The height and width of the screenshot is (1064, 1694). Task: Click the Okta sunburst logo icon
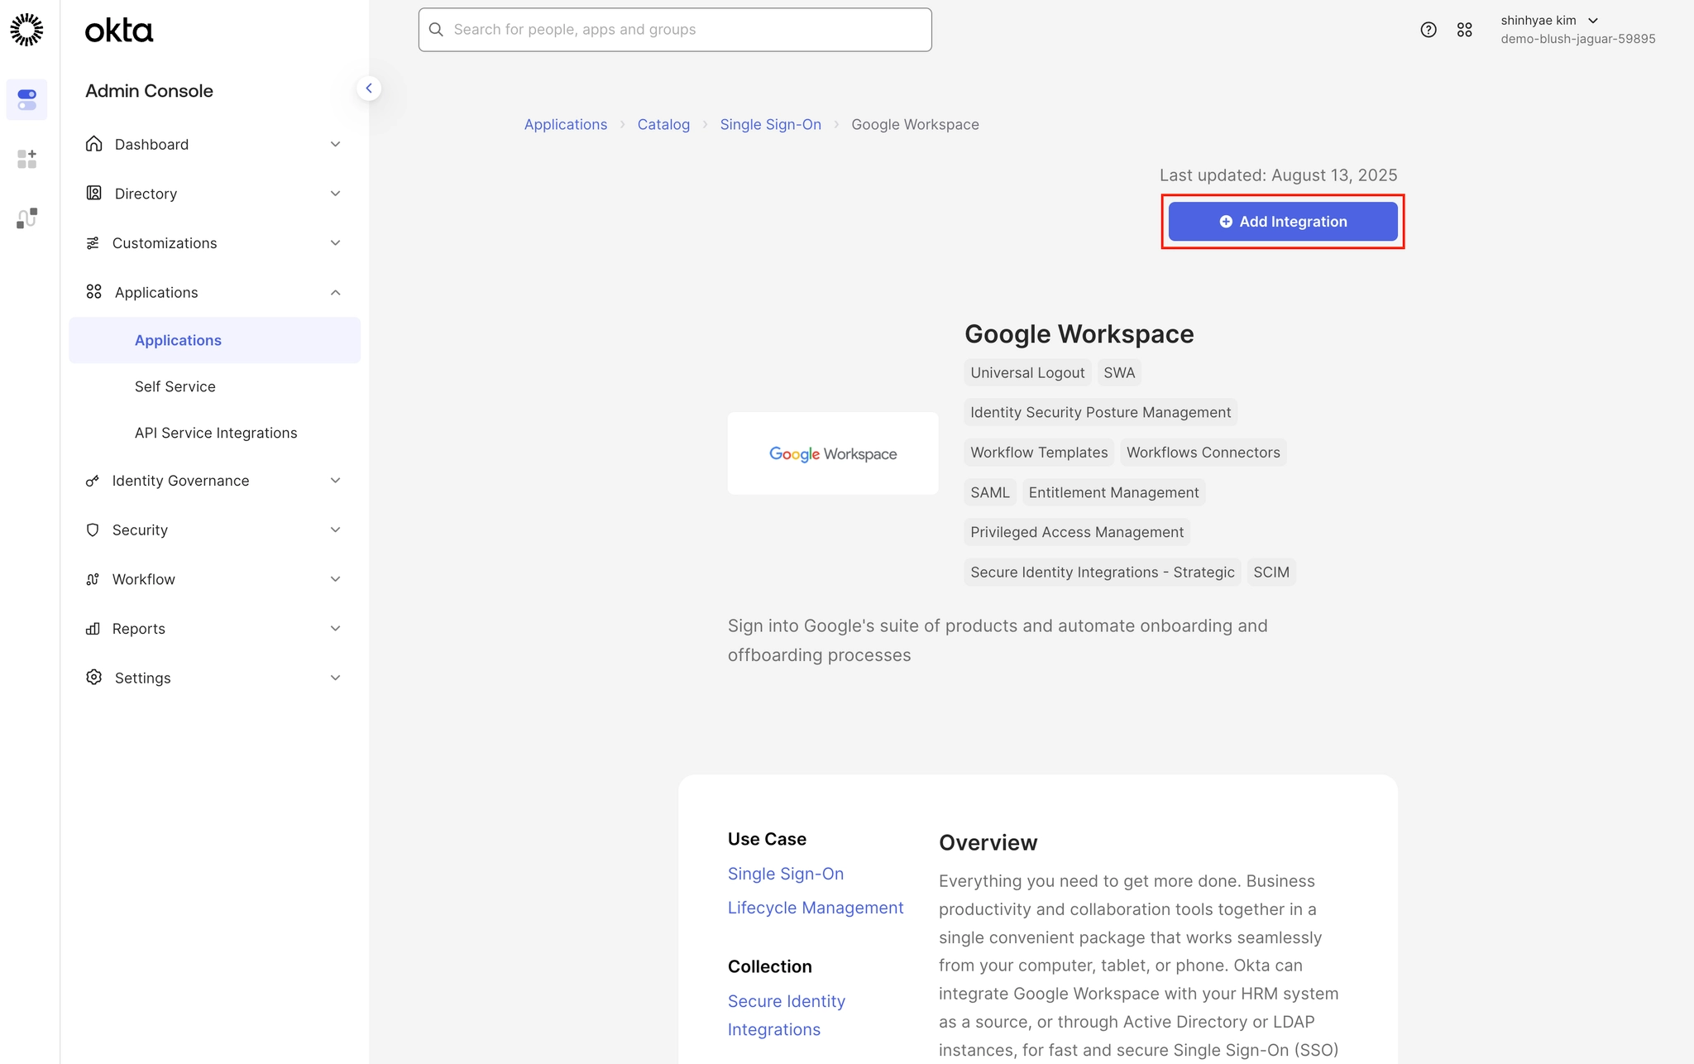pyautogui.click(x=26, y=30)
